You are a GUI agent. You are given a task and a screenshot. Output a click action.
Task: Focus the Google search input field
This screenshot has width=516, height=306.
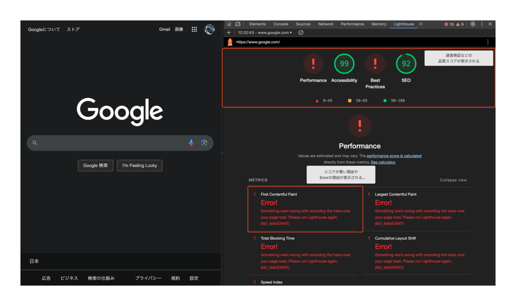(x=120, y=143)
